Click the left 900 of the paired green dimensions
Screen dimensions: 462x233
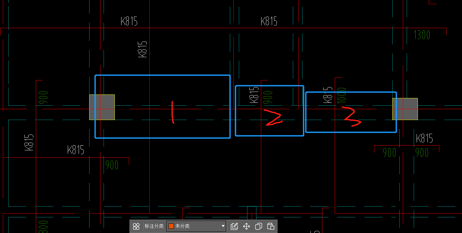pyautogui.click(x=390, y=153)
